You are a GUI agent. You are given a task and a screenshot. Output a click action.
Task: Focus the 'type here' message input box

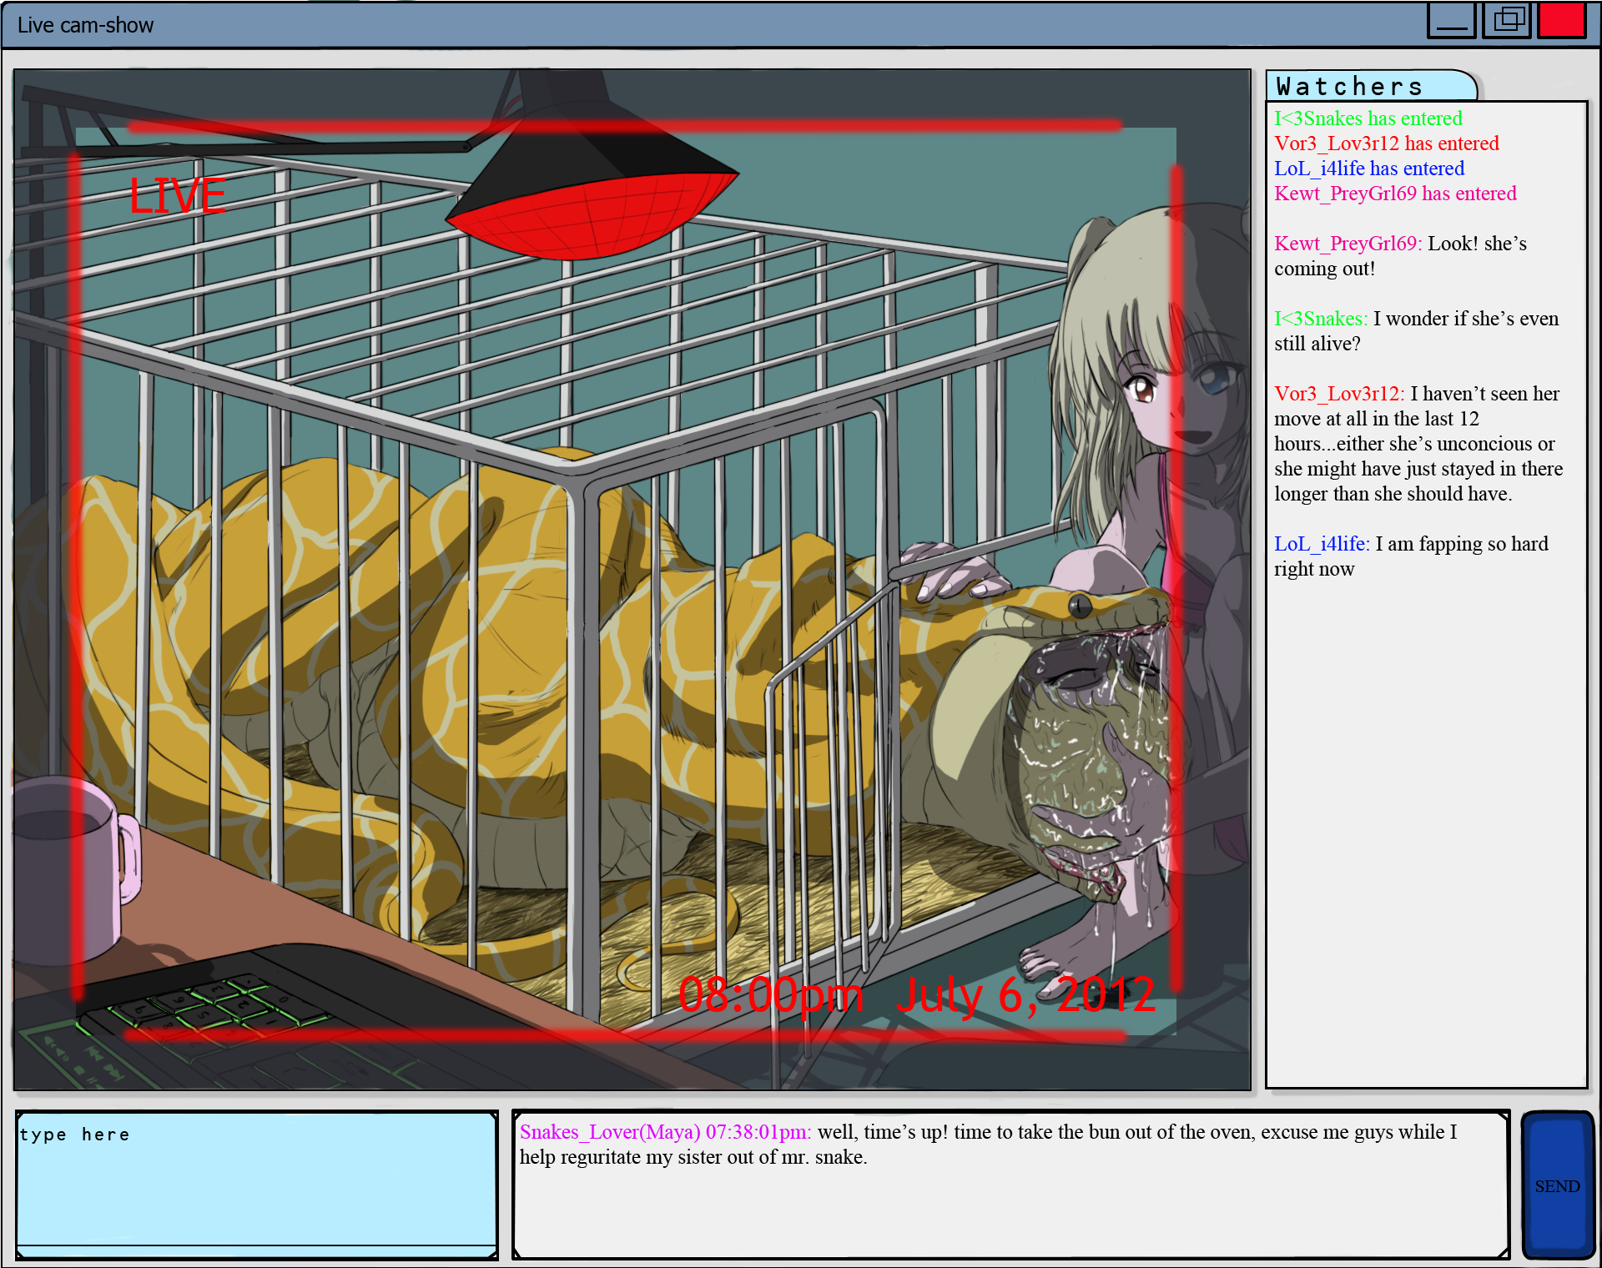click(x=256, y=1180)
